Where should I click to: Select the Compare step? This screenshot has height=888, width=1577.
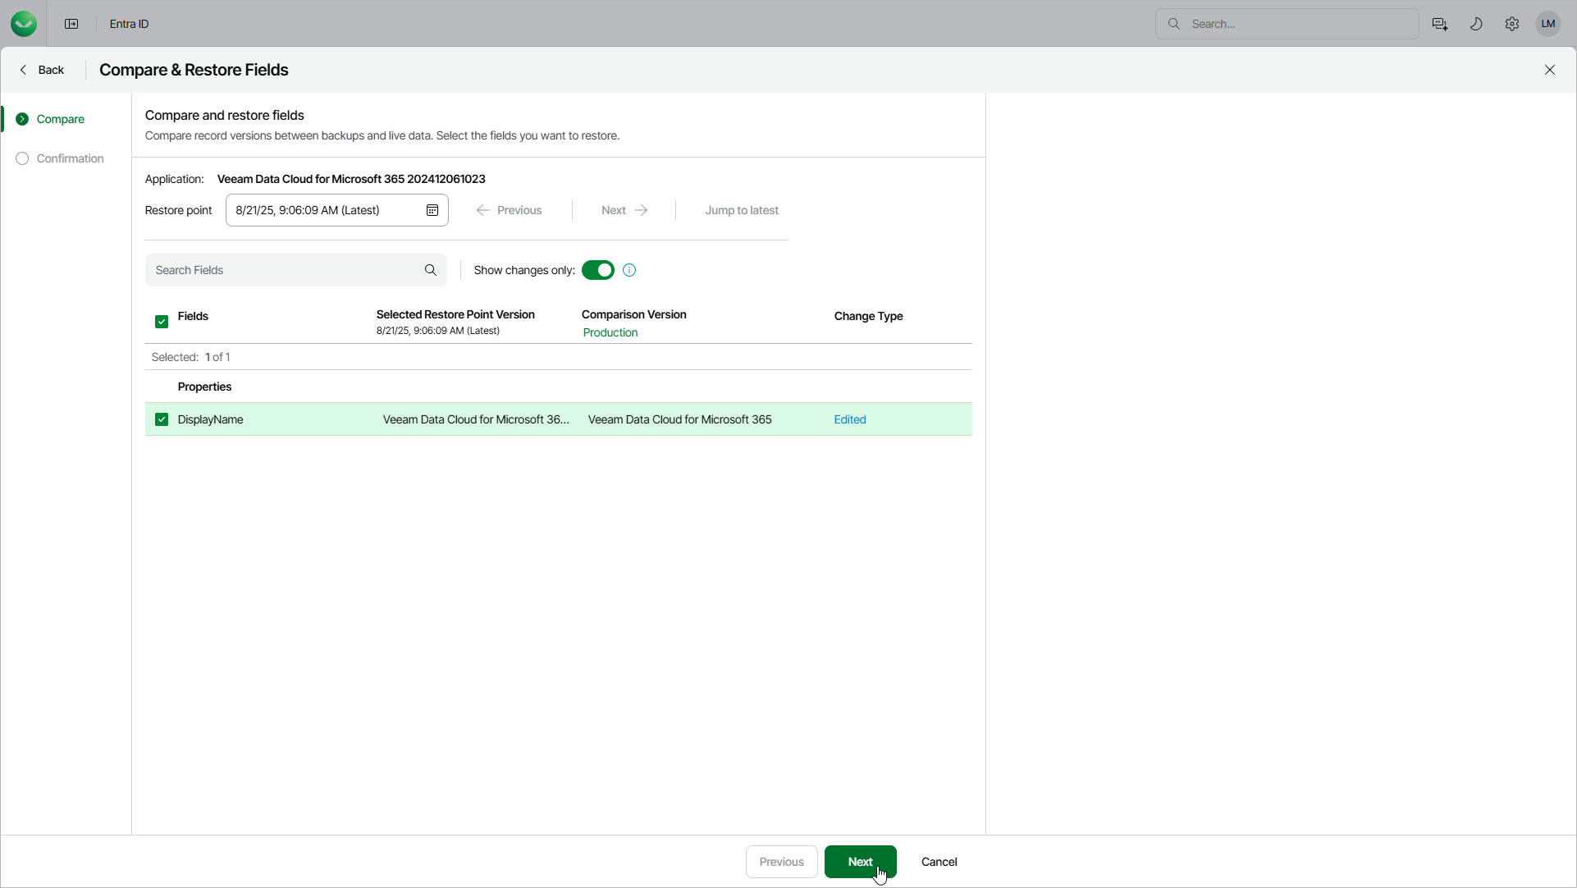coord(60,119)
